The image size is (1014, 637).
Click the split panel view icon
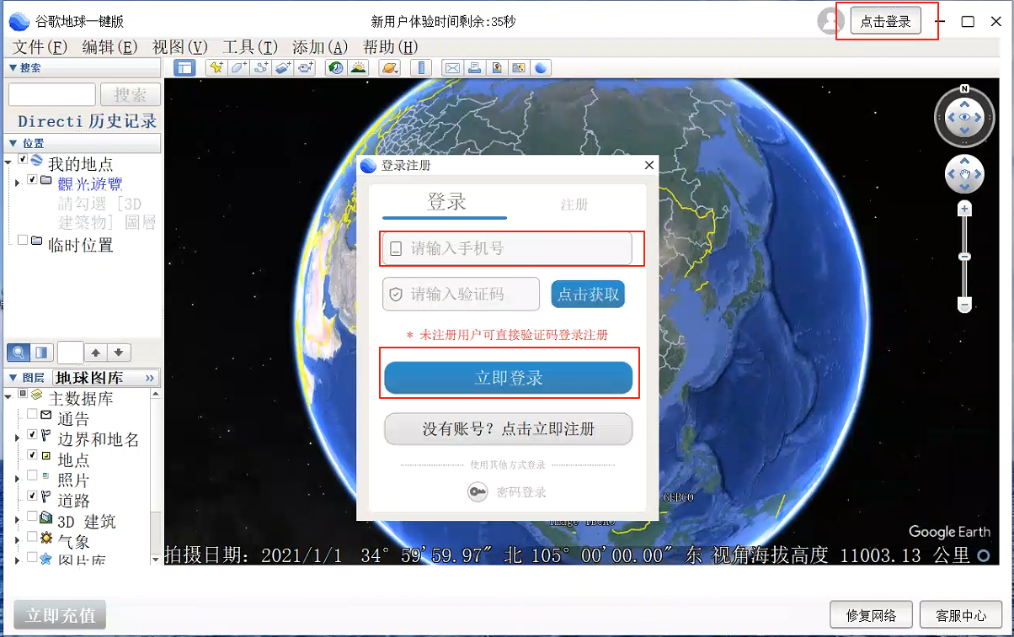(41, 353)
